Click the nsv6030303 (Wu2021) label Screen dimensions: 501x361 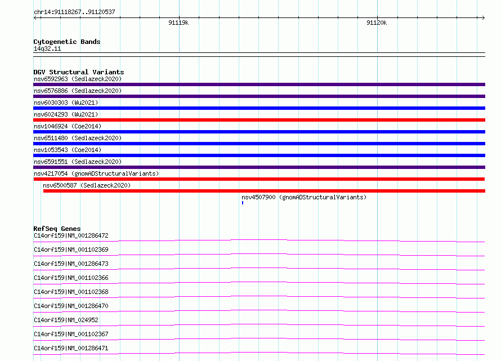66,102
